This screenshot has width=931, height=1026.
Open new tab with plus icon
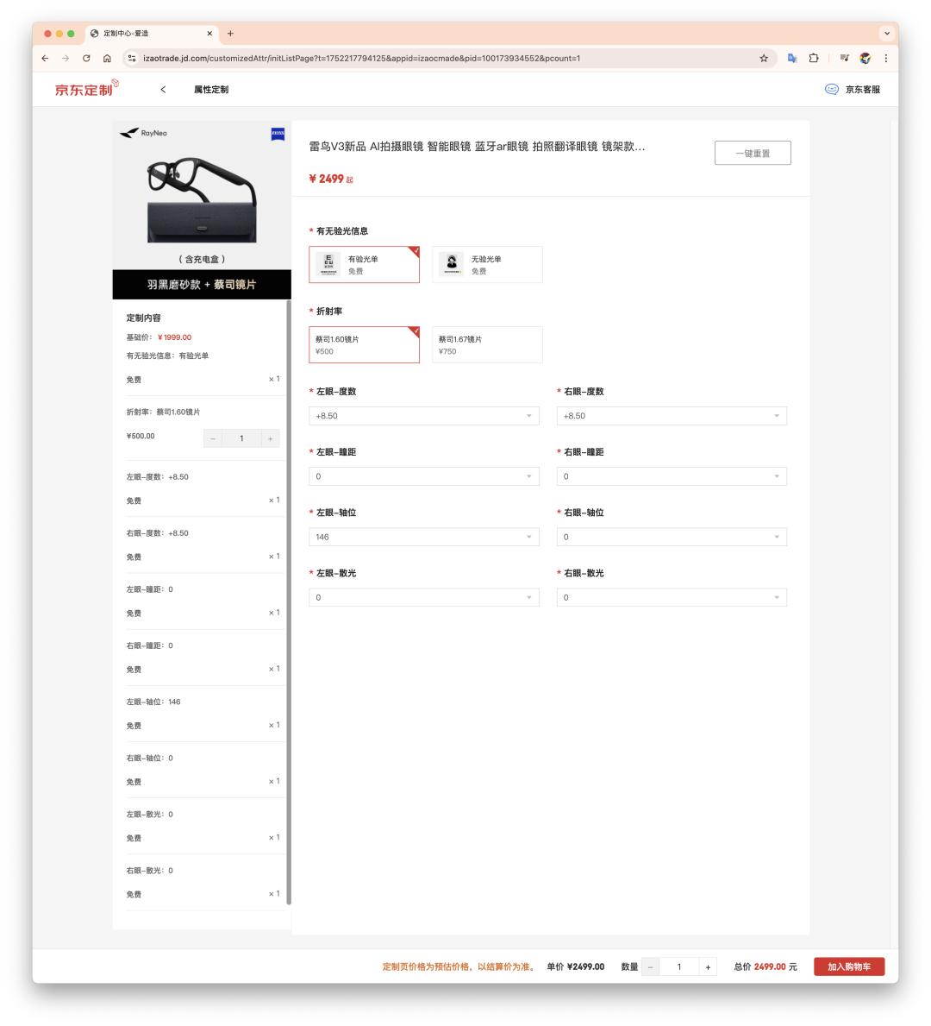coord(230,34)
